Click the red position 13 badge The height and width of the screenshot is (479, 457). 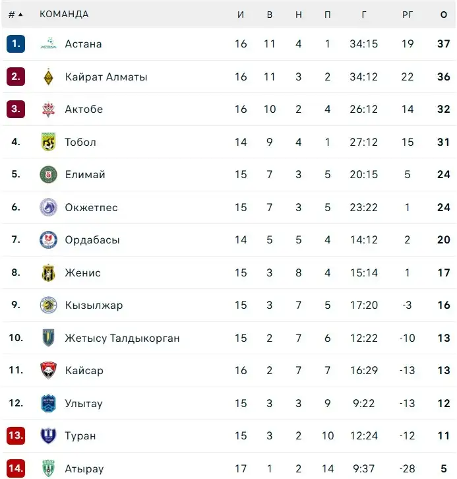point(16,435)
